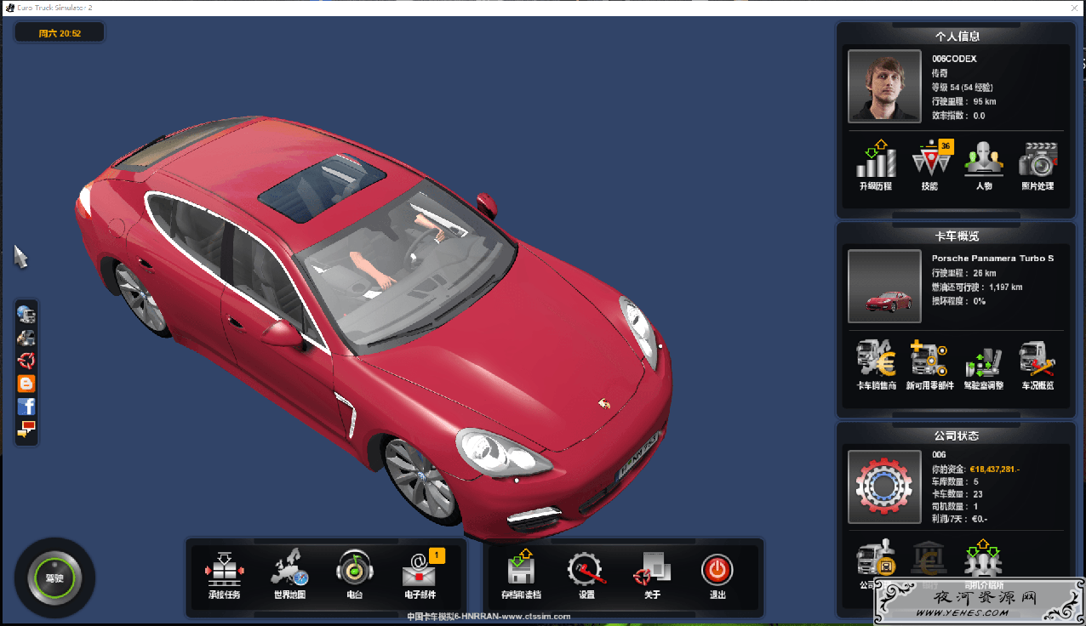Open the 升级历程 level progress icon

[876, 159]
